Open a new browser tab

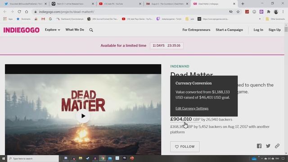[x=243, y=4]
